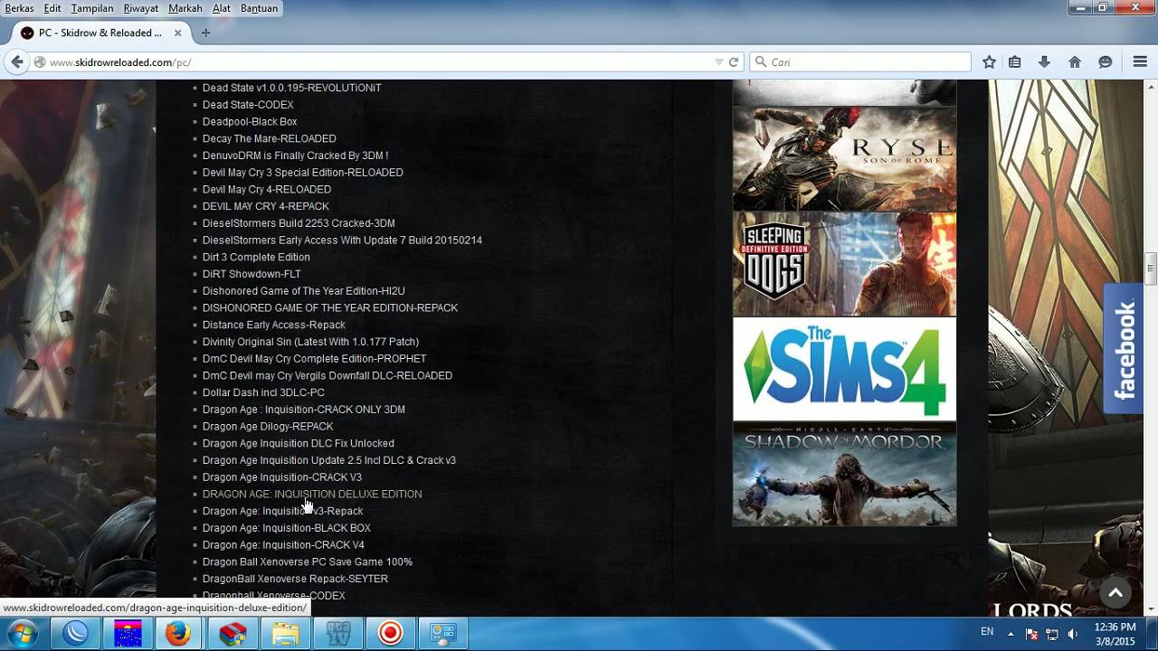1158x651 pixels.
Task: Open the file explorer taskbar icon
Action: pyautogui.click(x=286, y=634)
